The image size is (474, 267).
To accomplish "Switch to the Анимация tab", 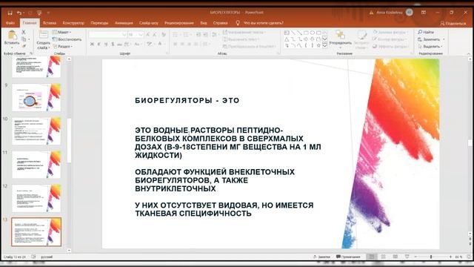I will tap(124, 23).
